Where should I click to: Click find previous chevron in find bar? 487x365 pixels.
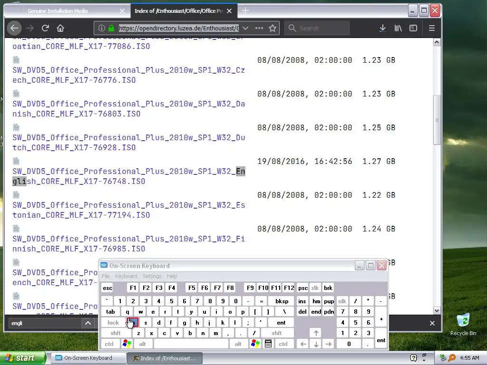[88, 323]
